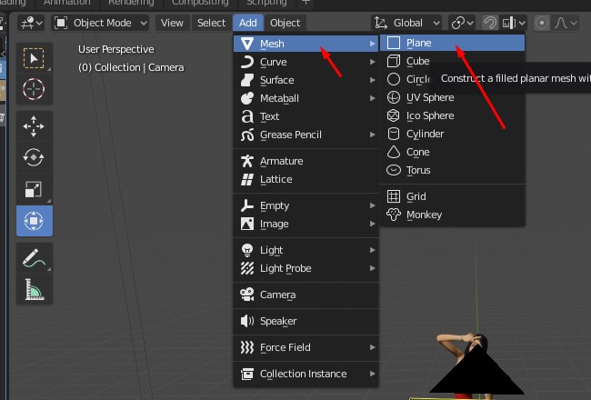
Task: Toggle snapping magnet
Action: pos(490,23)
